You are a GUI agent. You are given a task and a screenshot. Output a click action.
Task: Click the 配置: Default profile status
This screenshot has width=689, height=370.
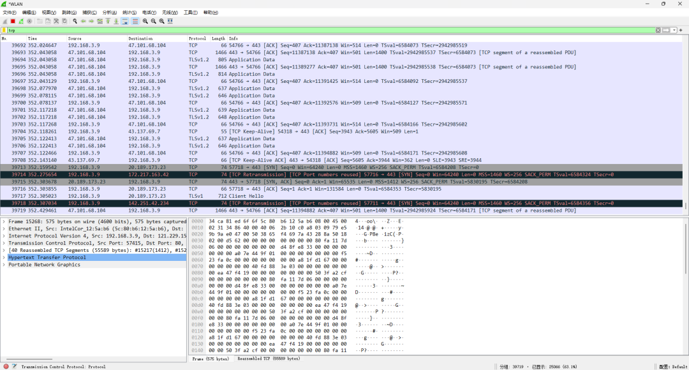click(673, 366)
